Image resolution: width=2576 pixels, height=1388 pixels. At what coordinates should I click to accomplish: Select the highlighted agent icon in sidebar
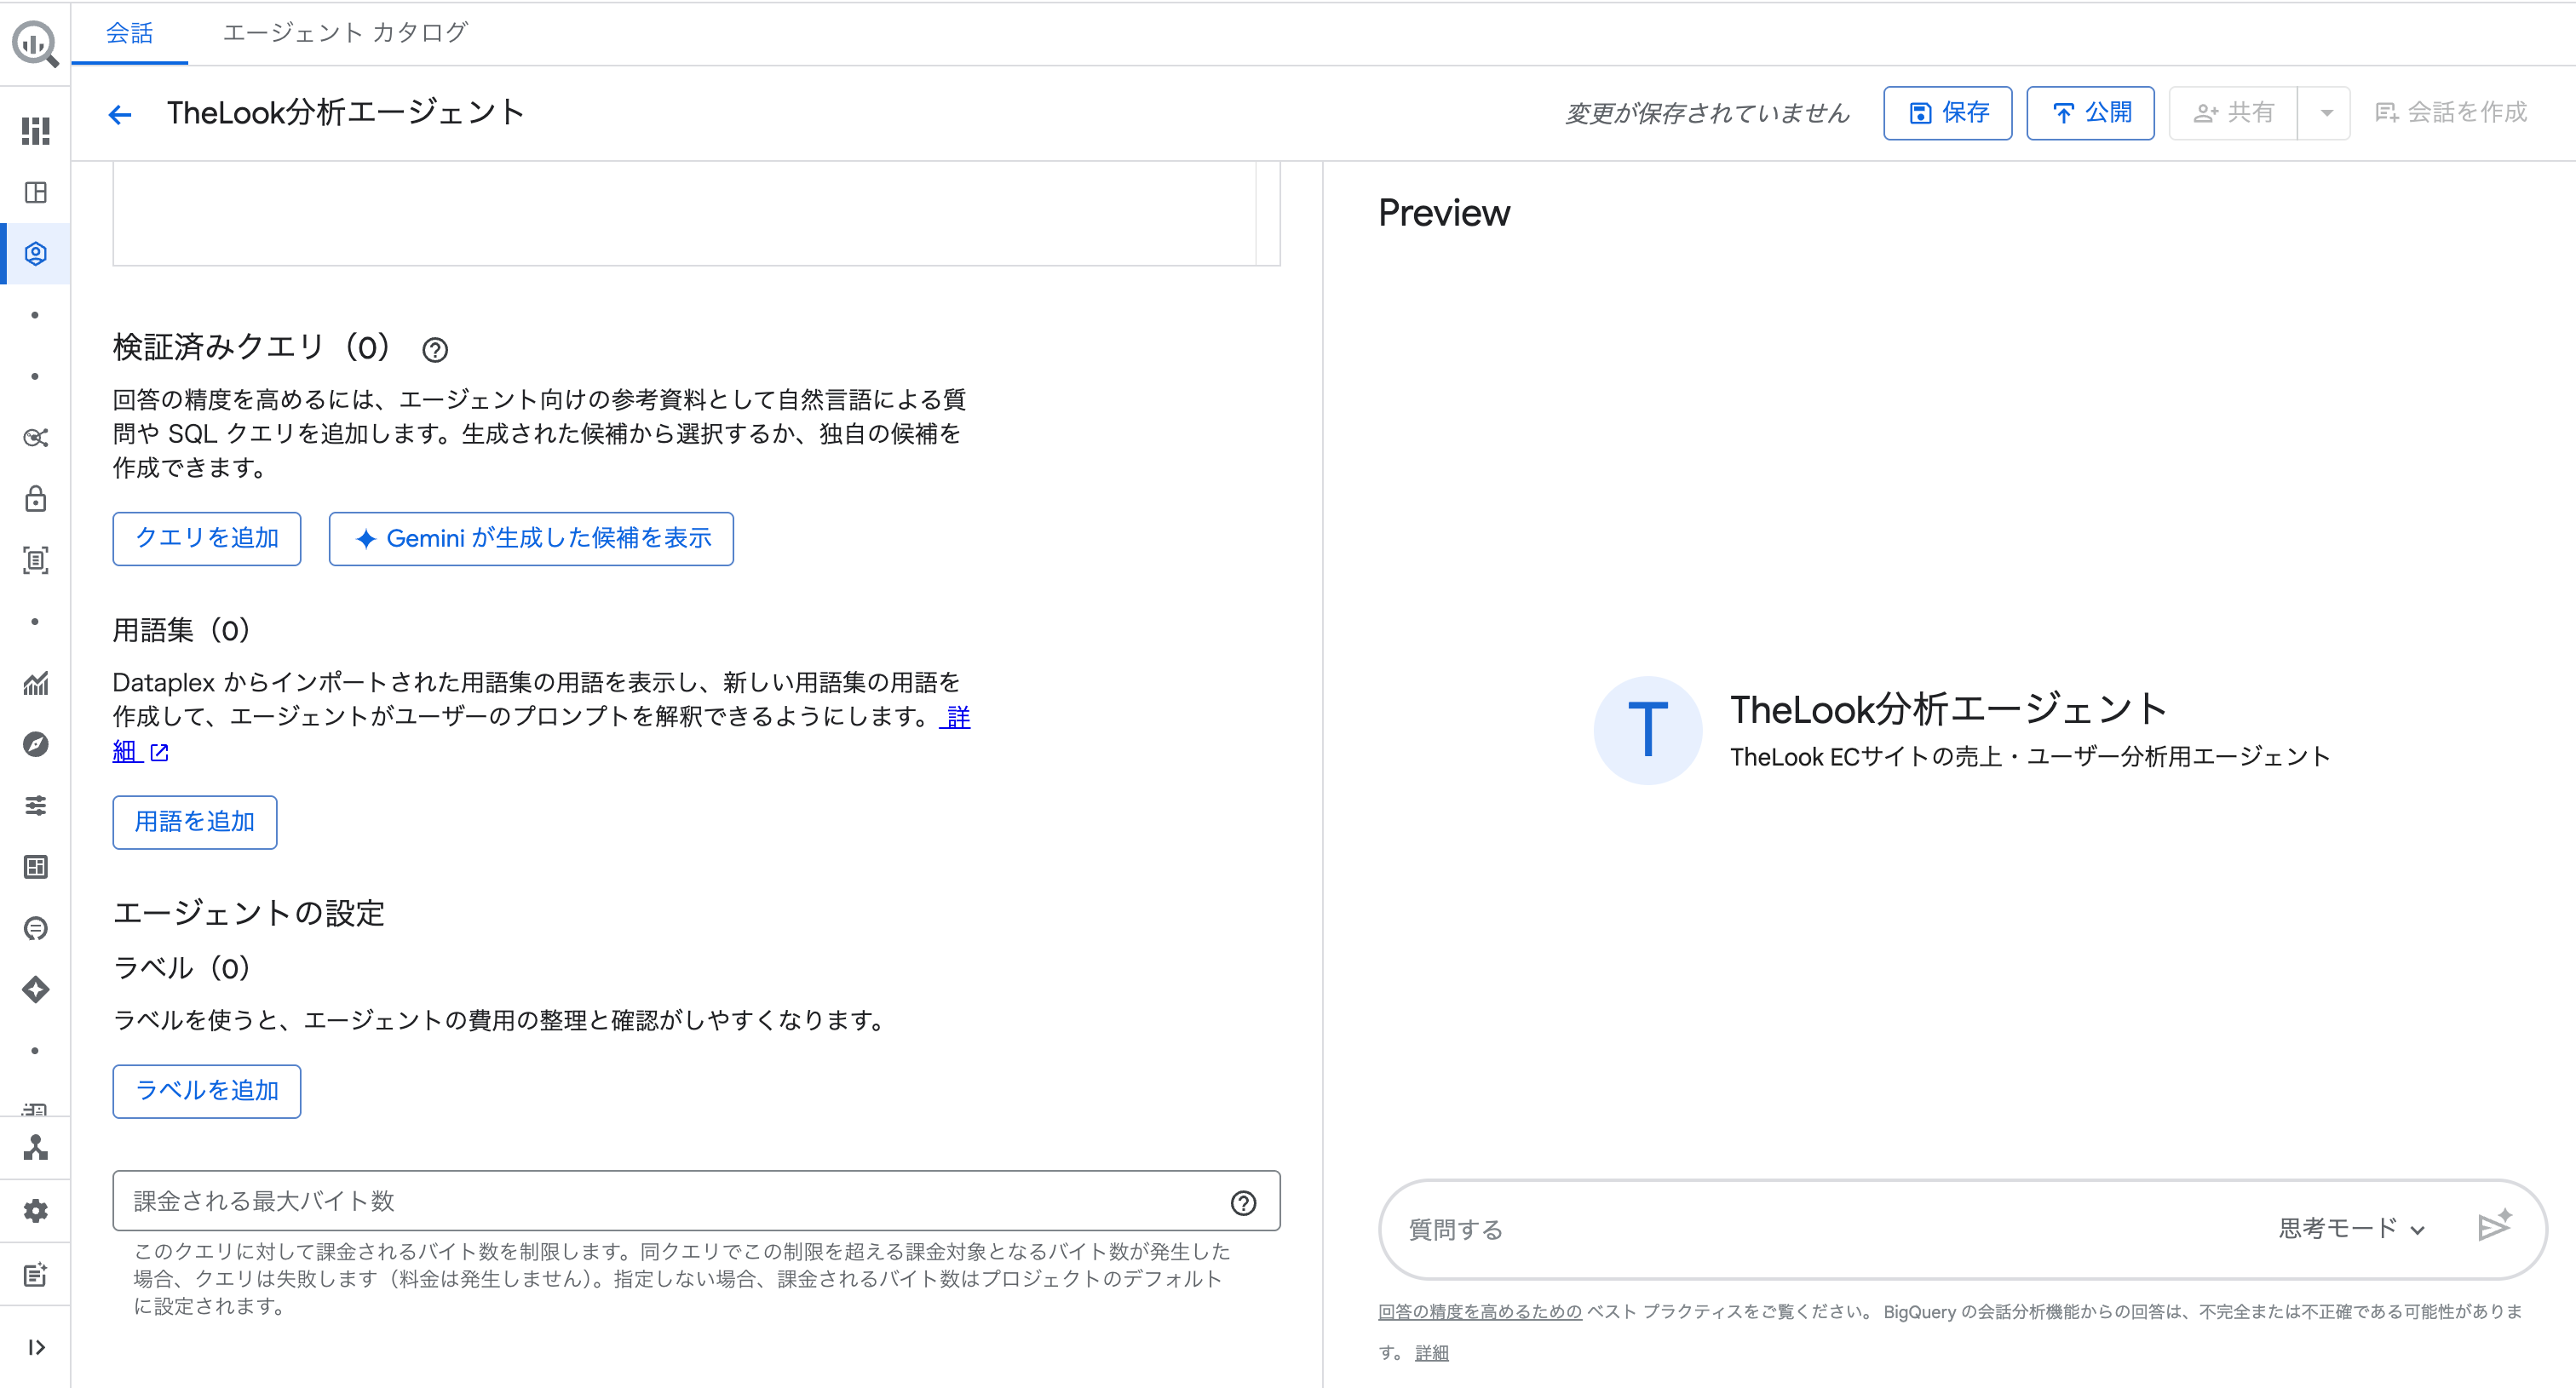point(35,253)
